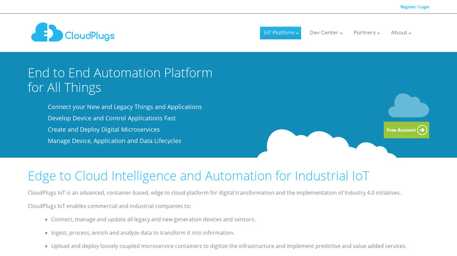Click 'Edge to Cloud Intelligence and Automation' heading
This screenshot has height=256, width=457.
coord(199,176)
